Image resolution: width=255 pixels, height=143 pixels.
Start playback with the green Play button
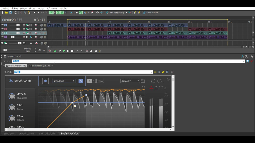pyautogui.click(x=64, y=51)
